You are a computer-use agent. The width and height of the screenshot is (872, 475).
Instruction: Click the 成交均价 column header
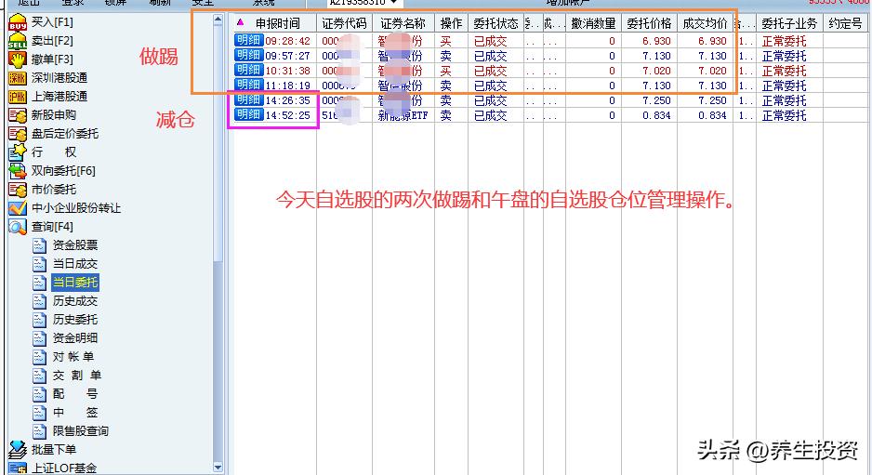705,23
